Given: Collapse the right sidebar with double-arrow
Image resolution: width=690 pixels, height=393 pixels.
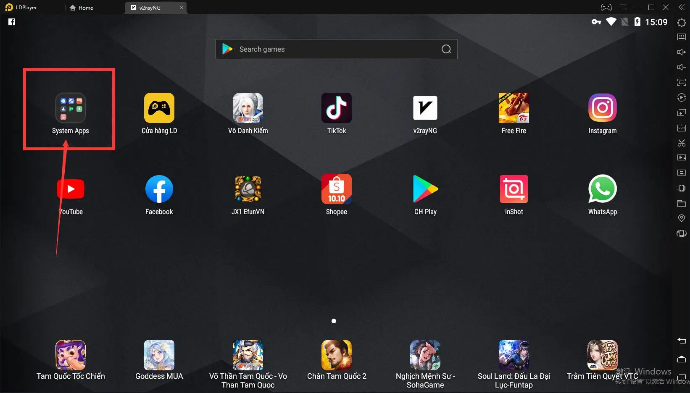Looking at the screenshot, I should tap(682, 7).
